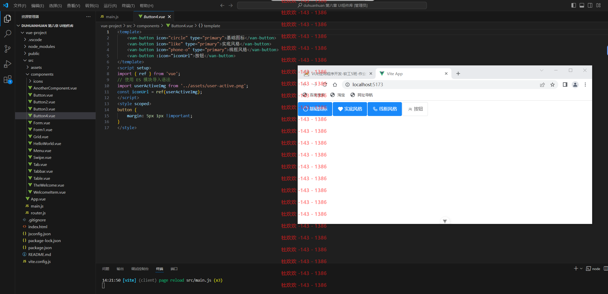The height and width of the screenshot is (294, 608).
Task: Select the node terminal instance
Action: (593, 269)
